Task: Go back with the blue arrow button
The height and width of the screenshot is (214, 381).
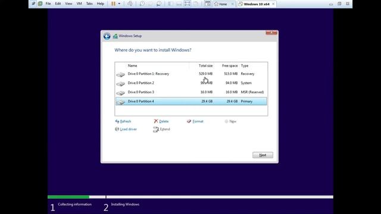Action: click(x=107, y=36)
